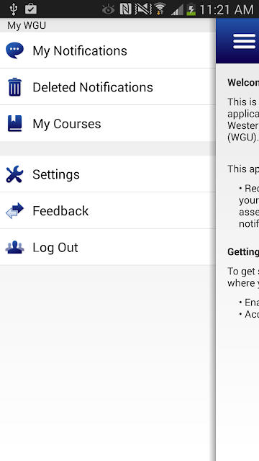
Task: Tap the My Courses book icon
Action: 14,123
